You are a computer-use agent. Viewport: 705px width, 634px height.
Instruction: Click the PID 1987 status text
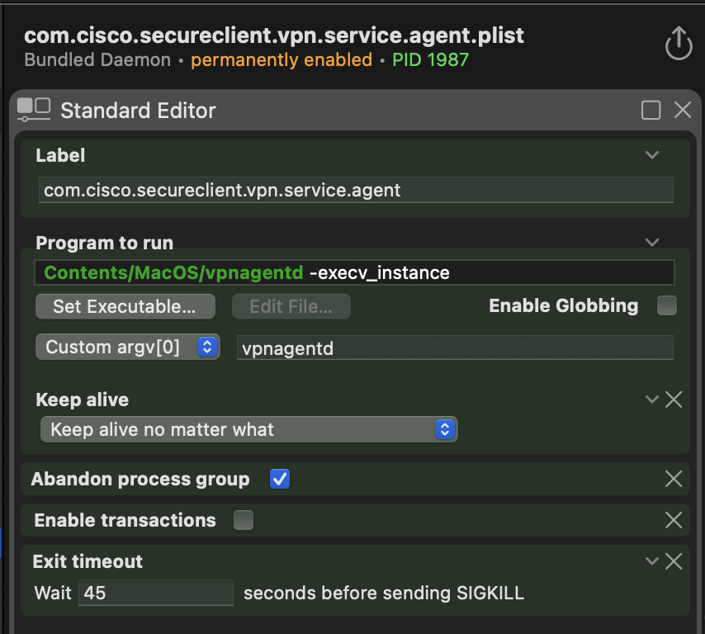pos(430,59)
